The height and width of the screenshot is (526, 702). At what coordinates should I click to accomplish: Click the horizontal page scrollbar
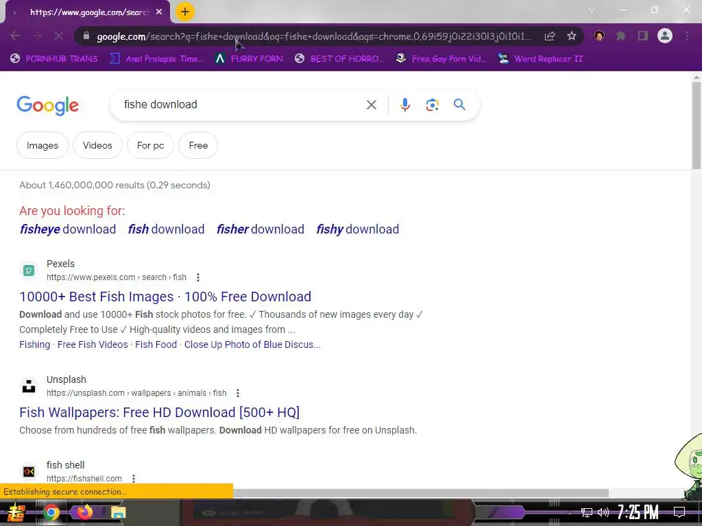420,493
